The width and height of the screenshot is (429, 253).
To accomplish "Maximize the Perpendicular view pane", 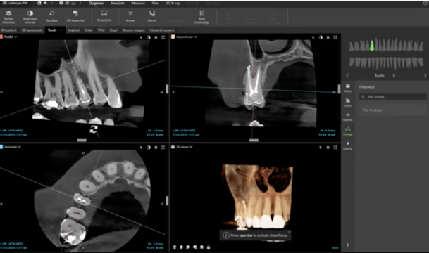I will (x=335, y=37).
